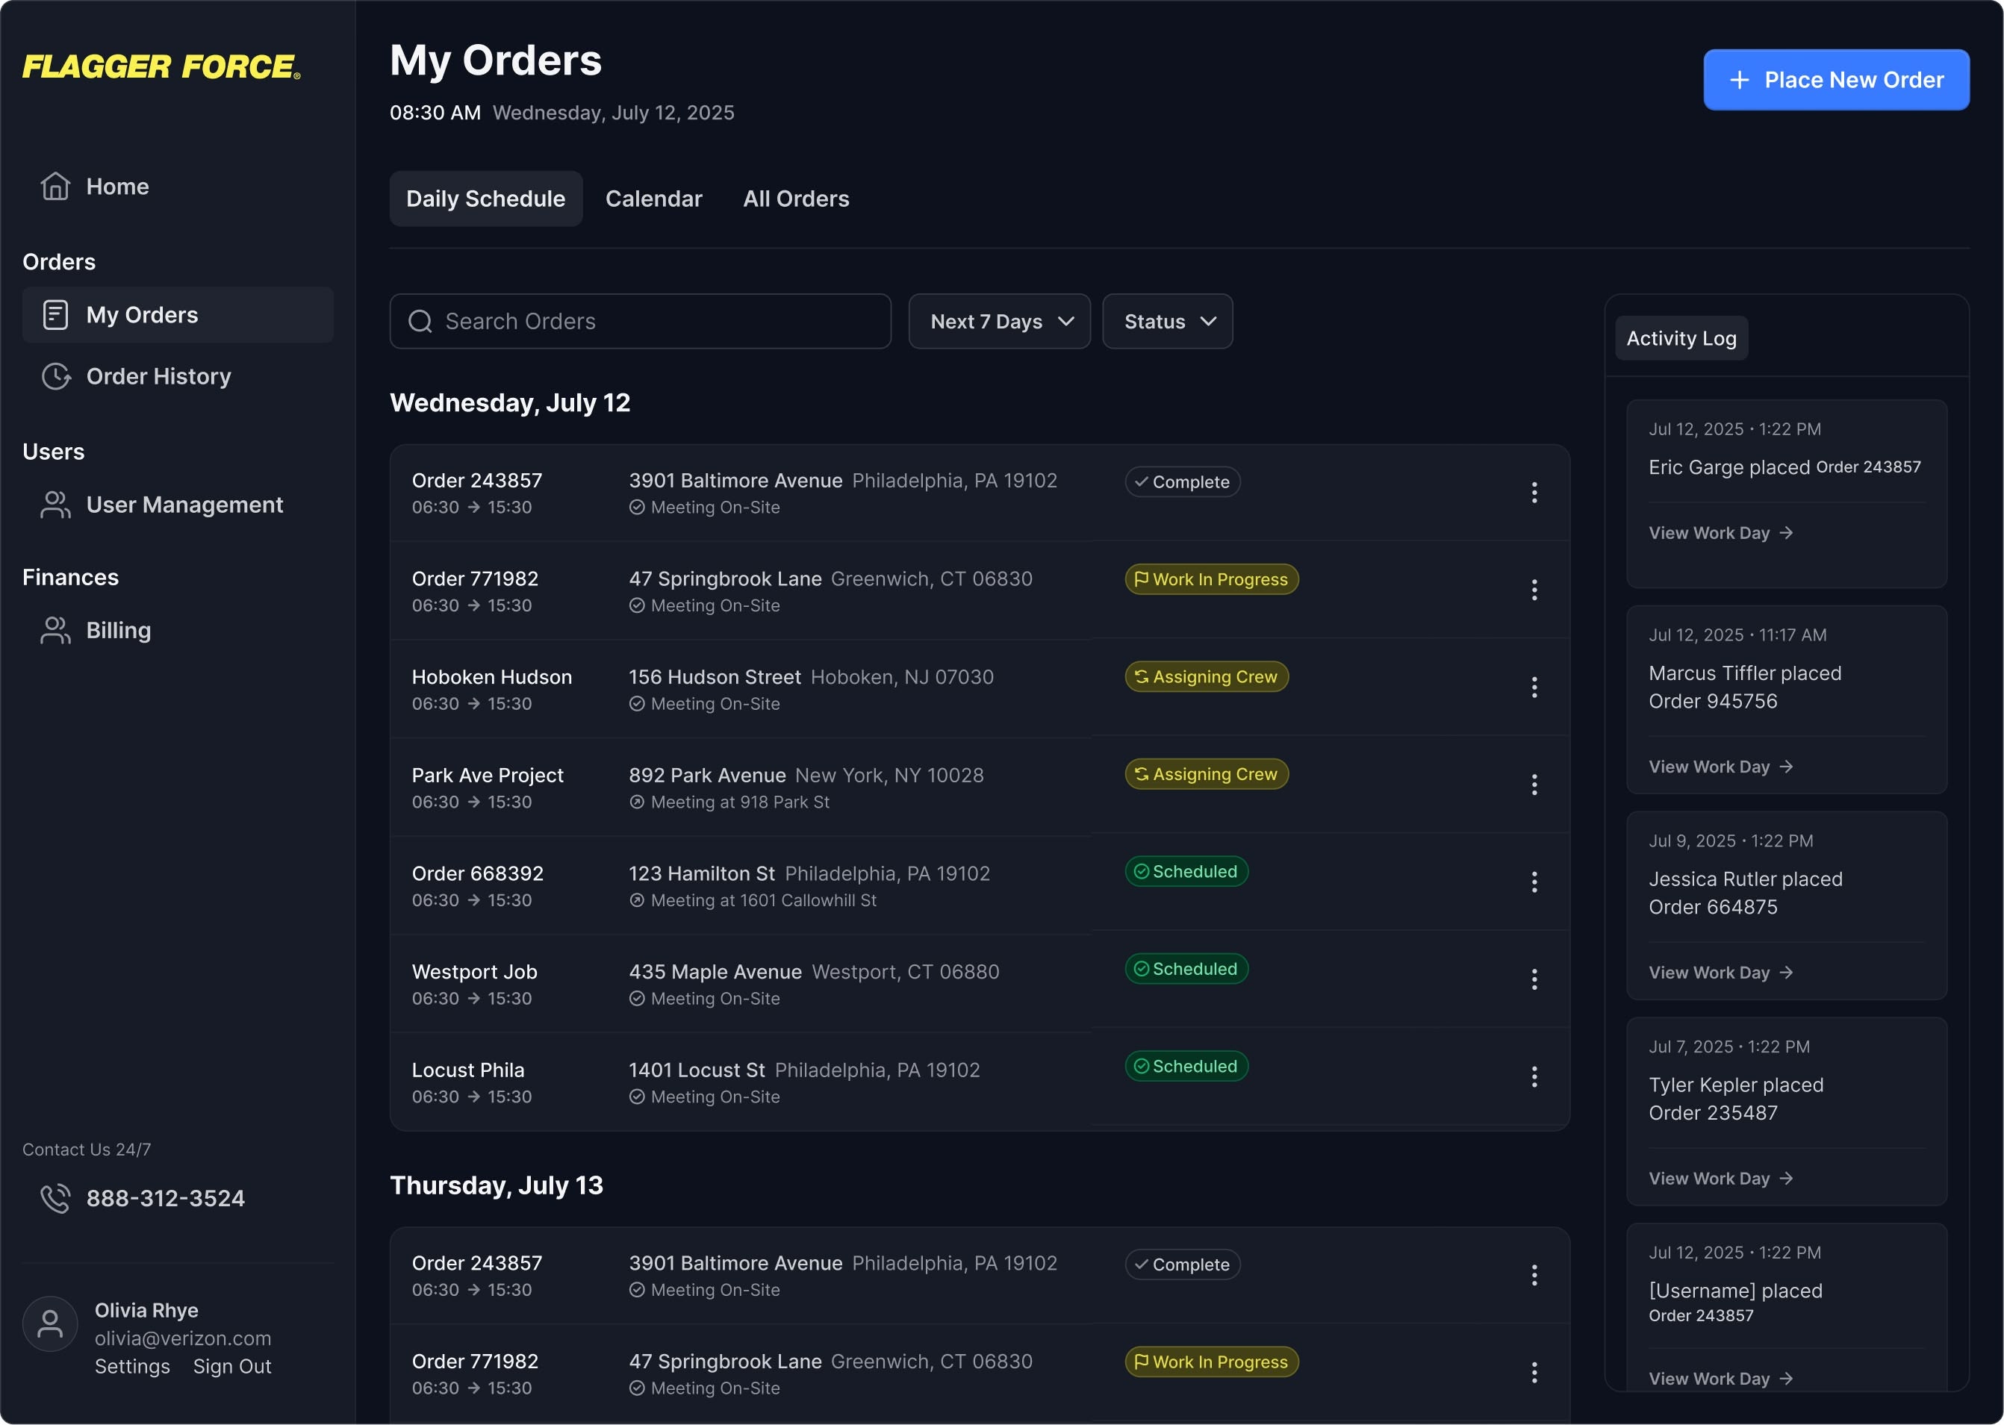Click the My Orders document icon
This screenshot has width=2004, height=1425.
tap(55, 315)
